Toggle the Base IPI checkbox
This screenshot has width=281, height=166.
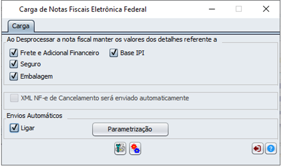tap(114, 53)
